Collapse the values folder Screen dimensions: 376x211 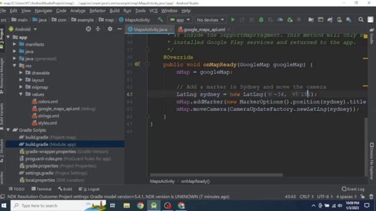(21, 94)
